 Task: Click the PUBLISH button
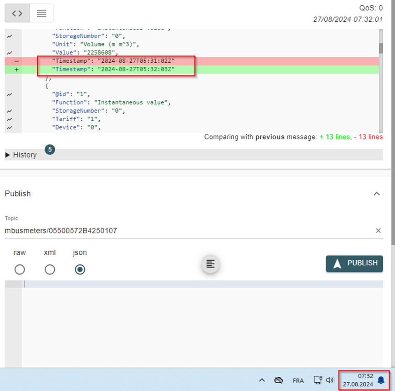354,263
